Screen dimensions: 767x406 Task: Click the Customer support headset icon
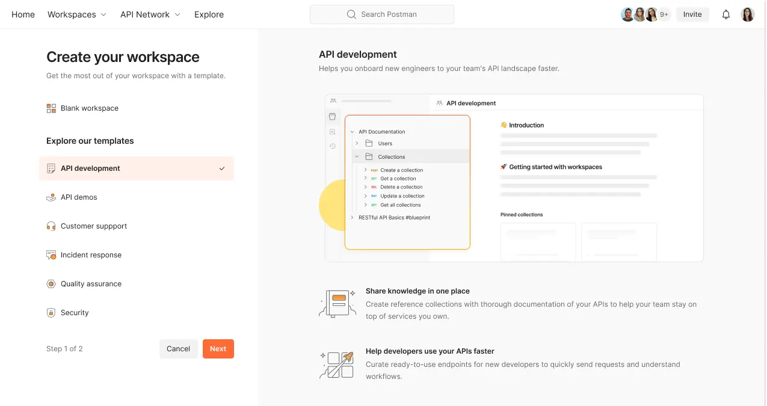coord(51,226)
